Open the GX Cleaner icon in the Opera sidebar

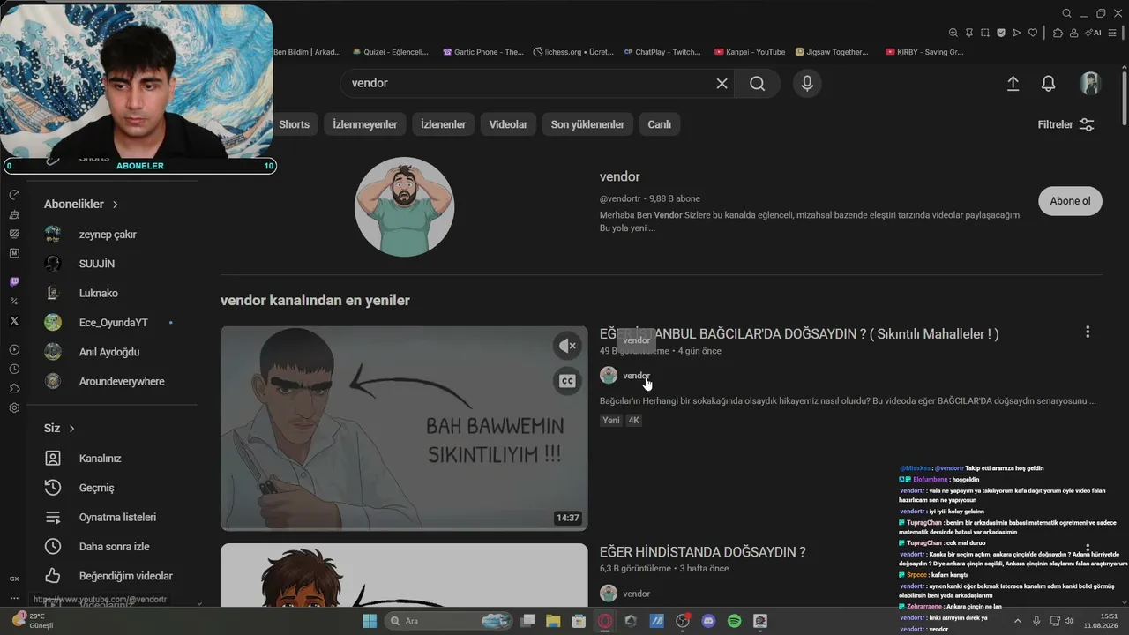click(14, 214)
